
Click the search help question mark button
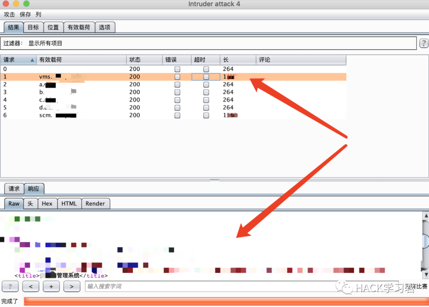click(10, 286)
